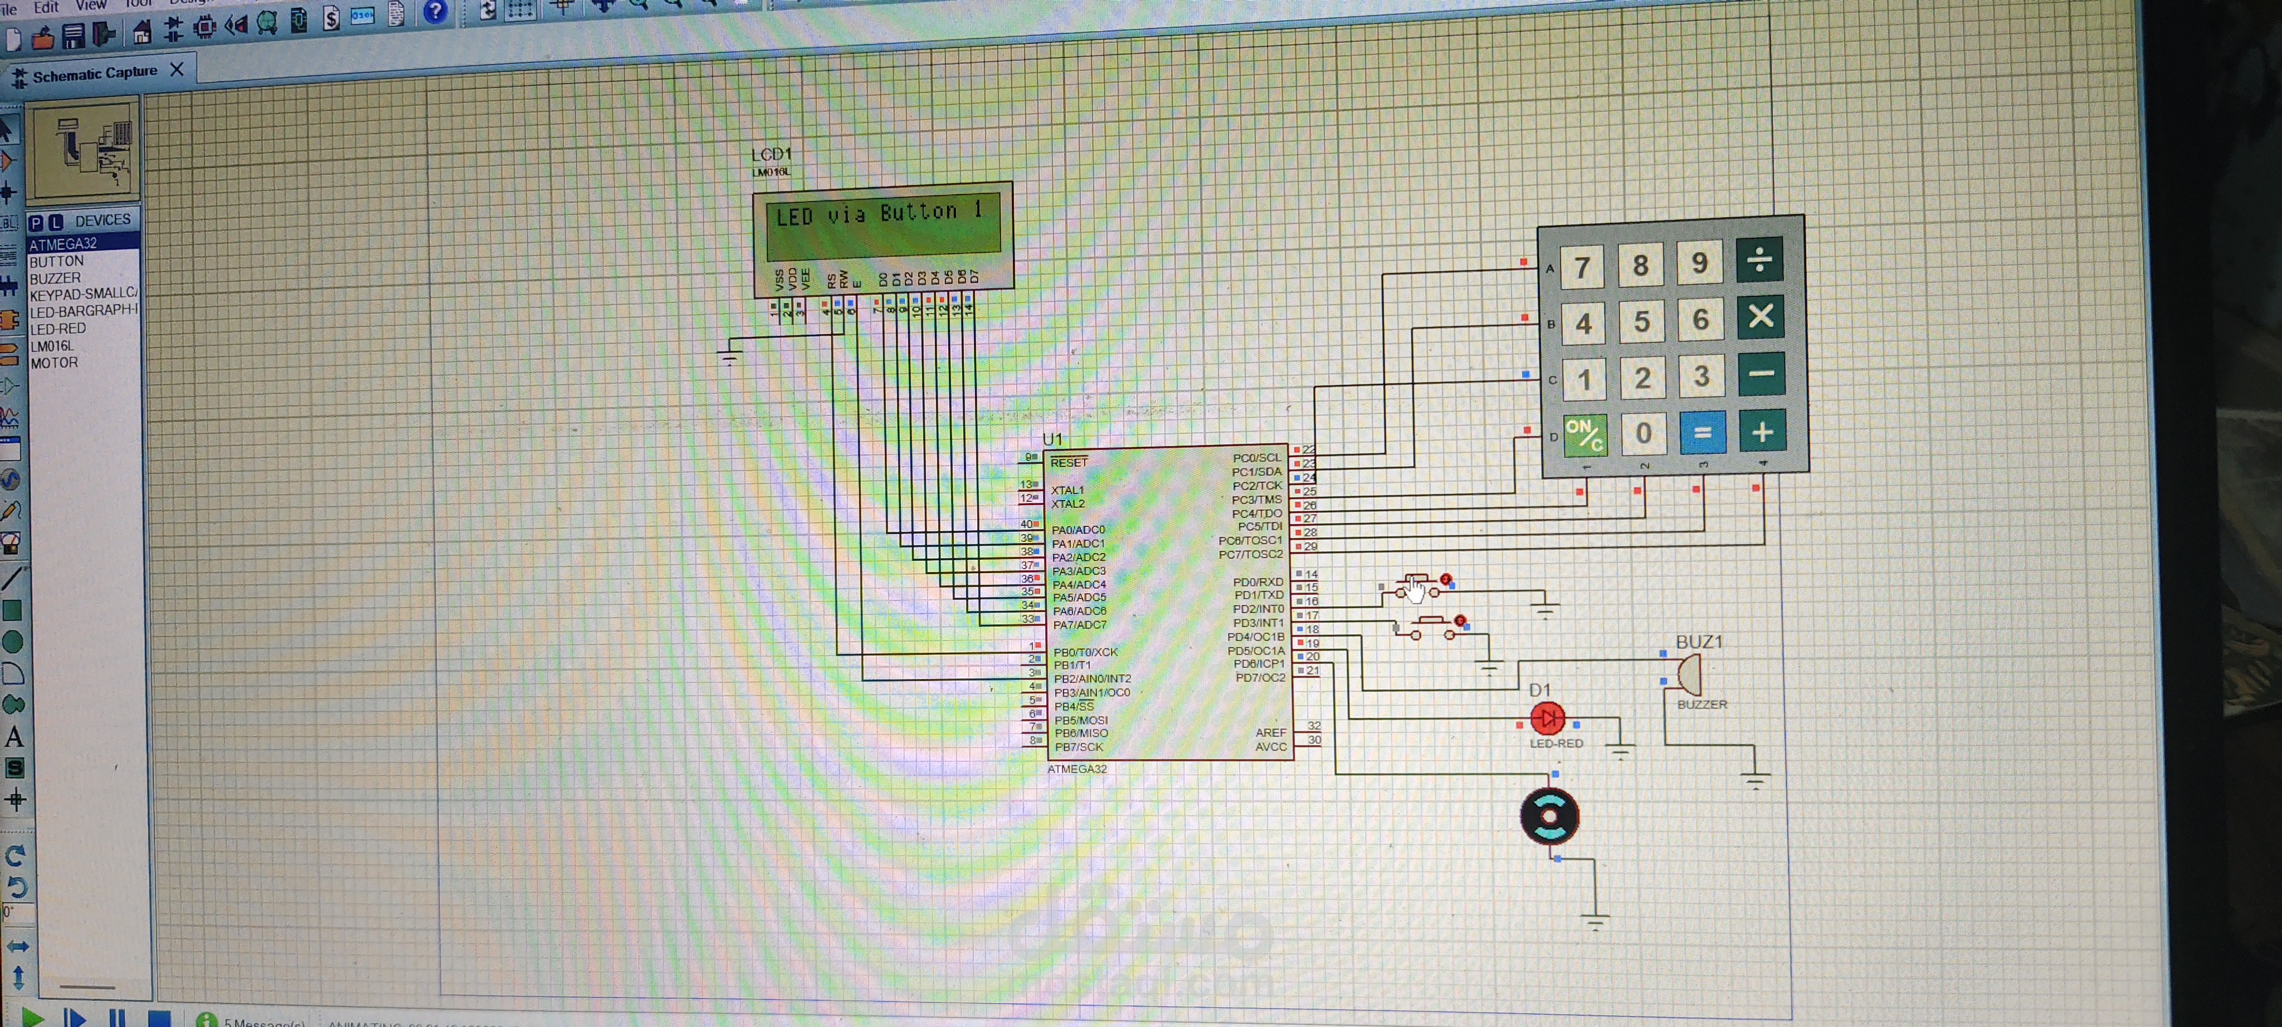The image size is (2282, 1027).
Task: Click keypad ON/C key
Action: tap(1584, 436)
